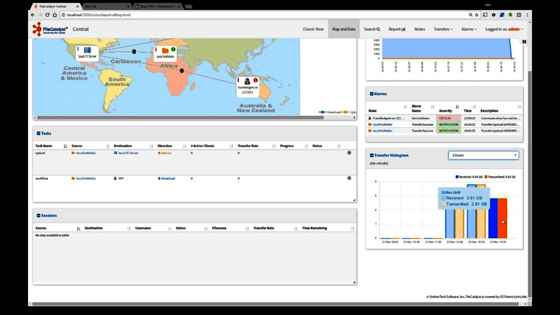This screenshot has height=315, width=560.
Task: Click the 21/Nov 14:00 Transmitted bar
Action: click(502, 218)
